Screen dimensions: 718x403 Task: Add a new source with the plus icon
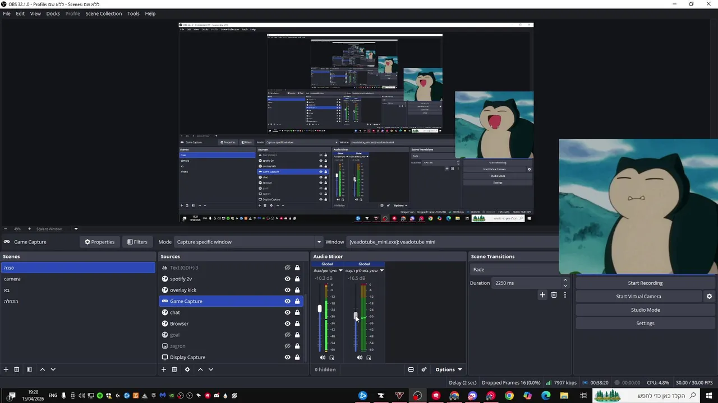point(164,369)
